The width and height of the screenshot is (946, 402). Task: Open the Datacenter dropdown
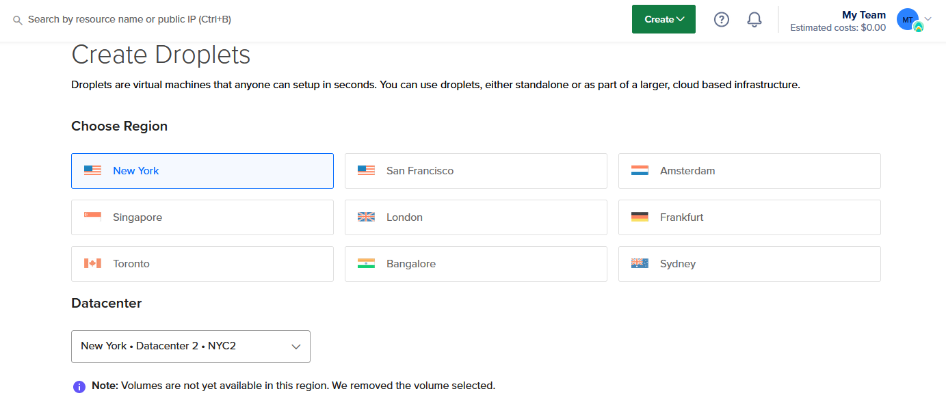click(x=191, y=347)
